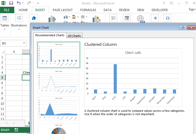Image resolution: width=196 pixels, height=134 pixels.
Task: Expand the Name Box dropdown showing B5
Action: tap(24, 43)
